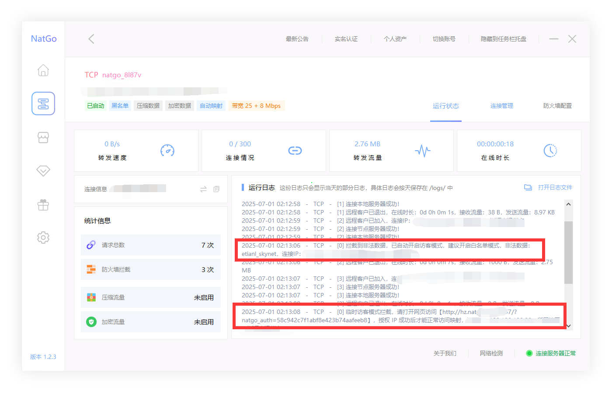Open 实名认证 in the top menu
This screenshot has height=393, width=612.
pyautogui.click(x=346, y=39)
